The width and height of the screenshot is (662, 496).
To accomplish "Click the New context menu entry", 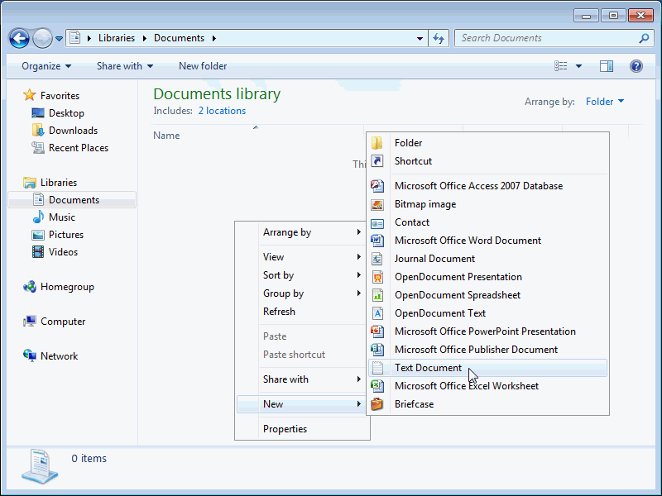I will click(301, 404).
